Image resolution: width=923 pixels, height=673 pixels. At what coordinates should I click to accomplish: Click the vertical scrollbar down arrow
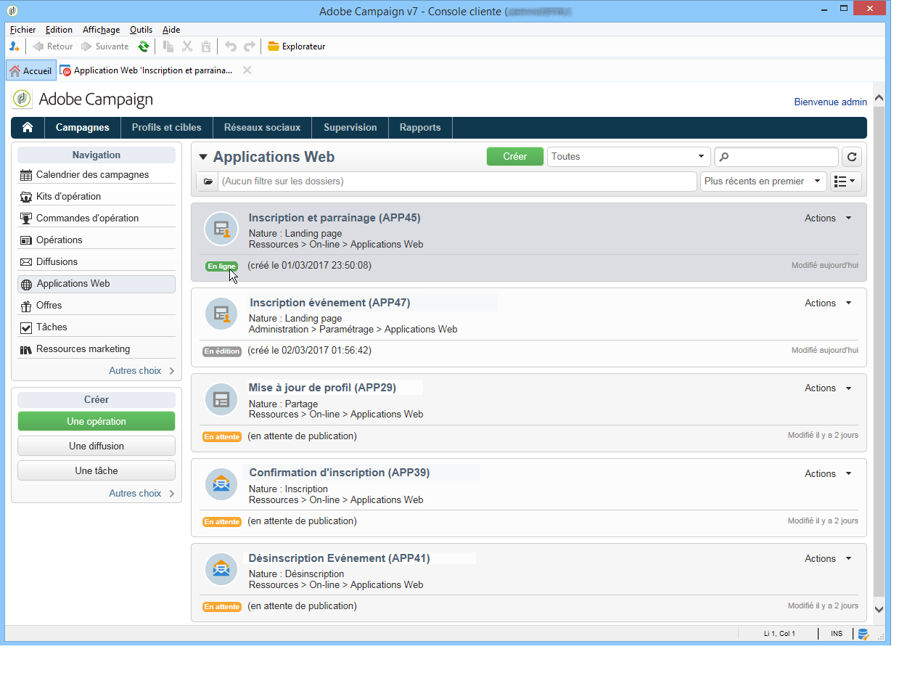[879, 610]
